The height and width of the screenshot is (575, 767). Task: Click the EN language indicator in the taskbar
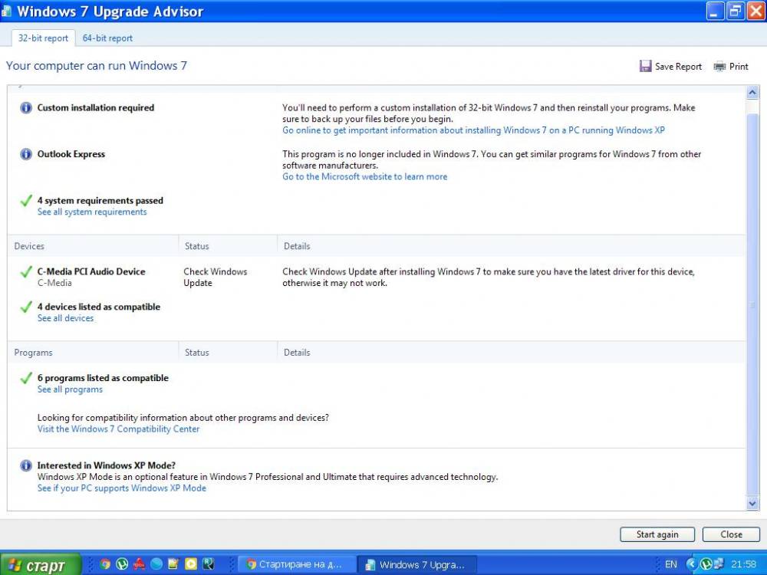click(671, 565)
